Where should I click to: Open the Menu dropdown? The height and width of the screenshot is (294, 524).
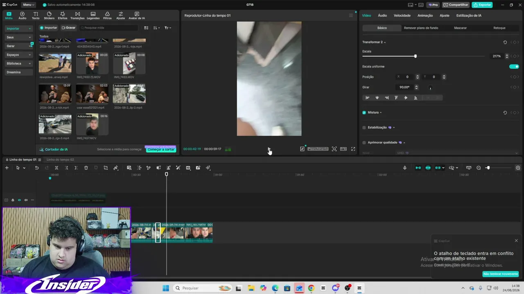(28, 5)
